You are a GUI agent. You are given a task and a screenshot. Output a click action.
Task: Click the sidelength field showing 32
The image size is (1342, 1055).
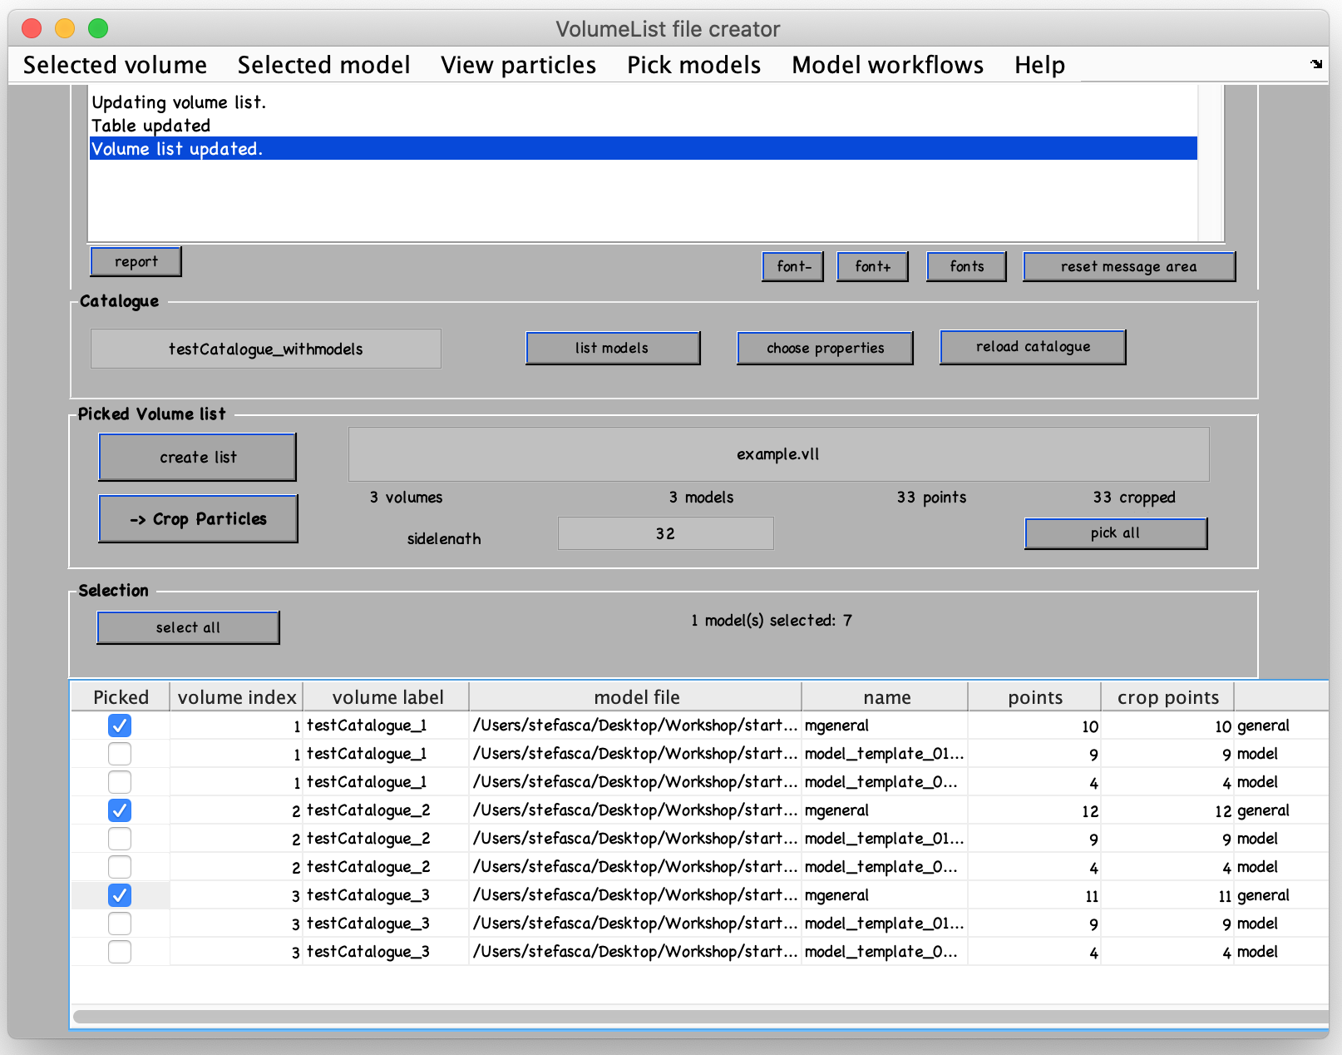click(x=665, y=533)
